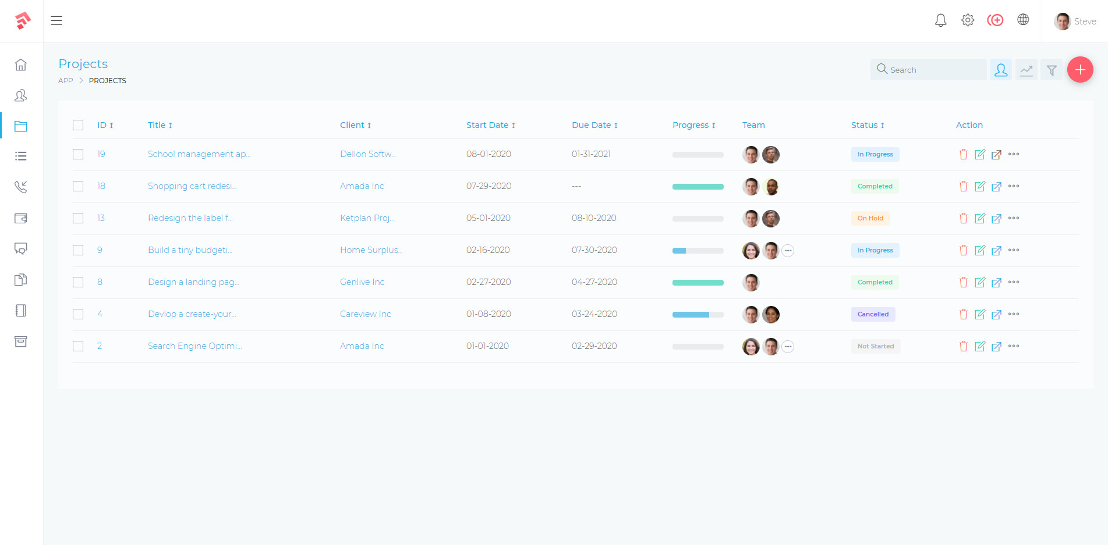The width and height of the screenshot is (1108, 545).
Task: Open notifications from the top bar
Action: coord(940,20)
